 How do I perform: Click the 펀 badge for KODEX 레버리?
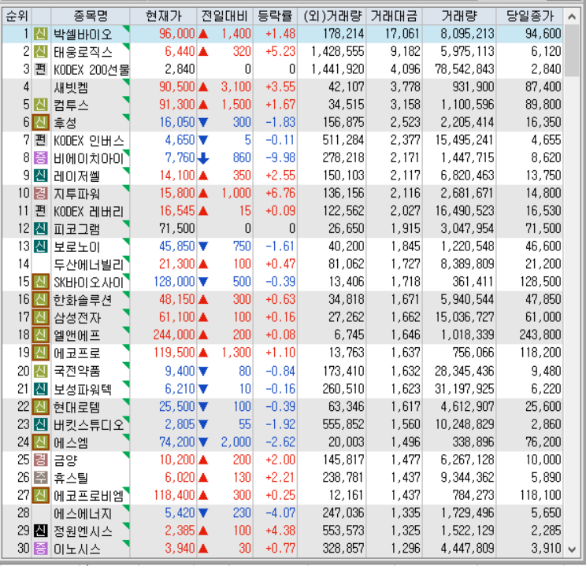[x=41, y=211]
